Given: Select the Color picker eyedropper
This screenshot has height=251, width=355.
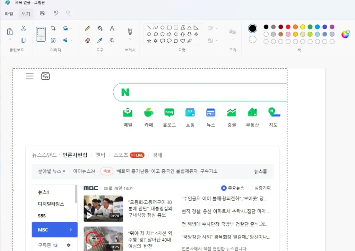Looking at the screenshot, I should pyautogui.click(x=100, y=40).
